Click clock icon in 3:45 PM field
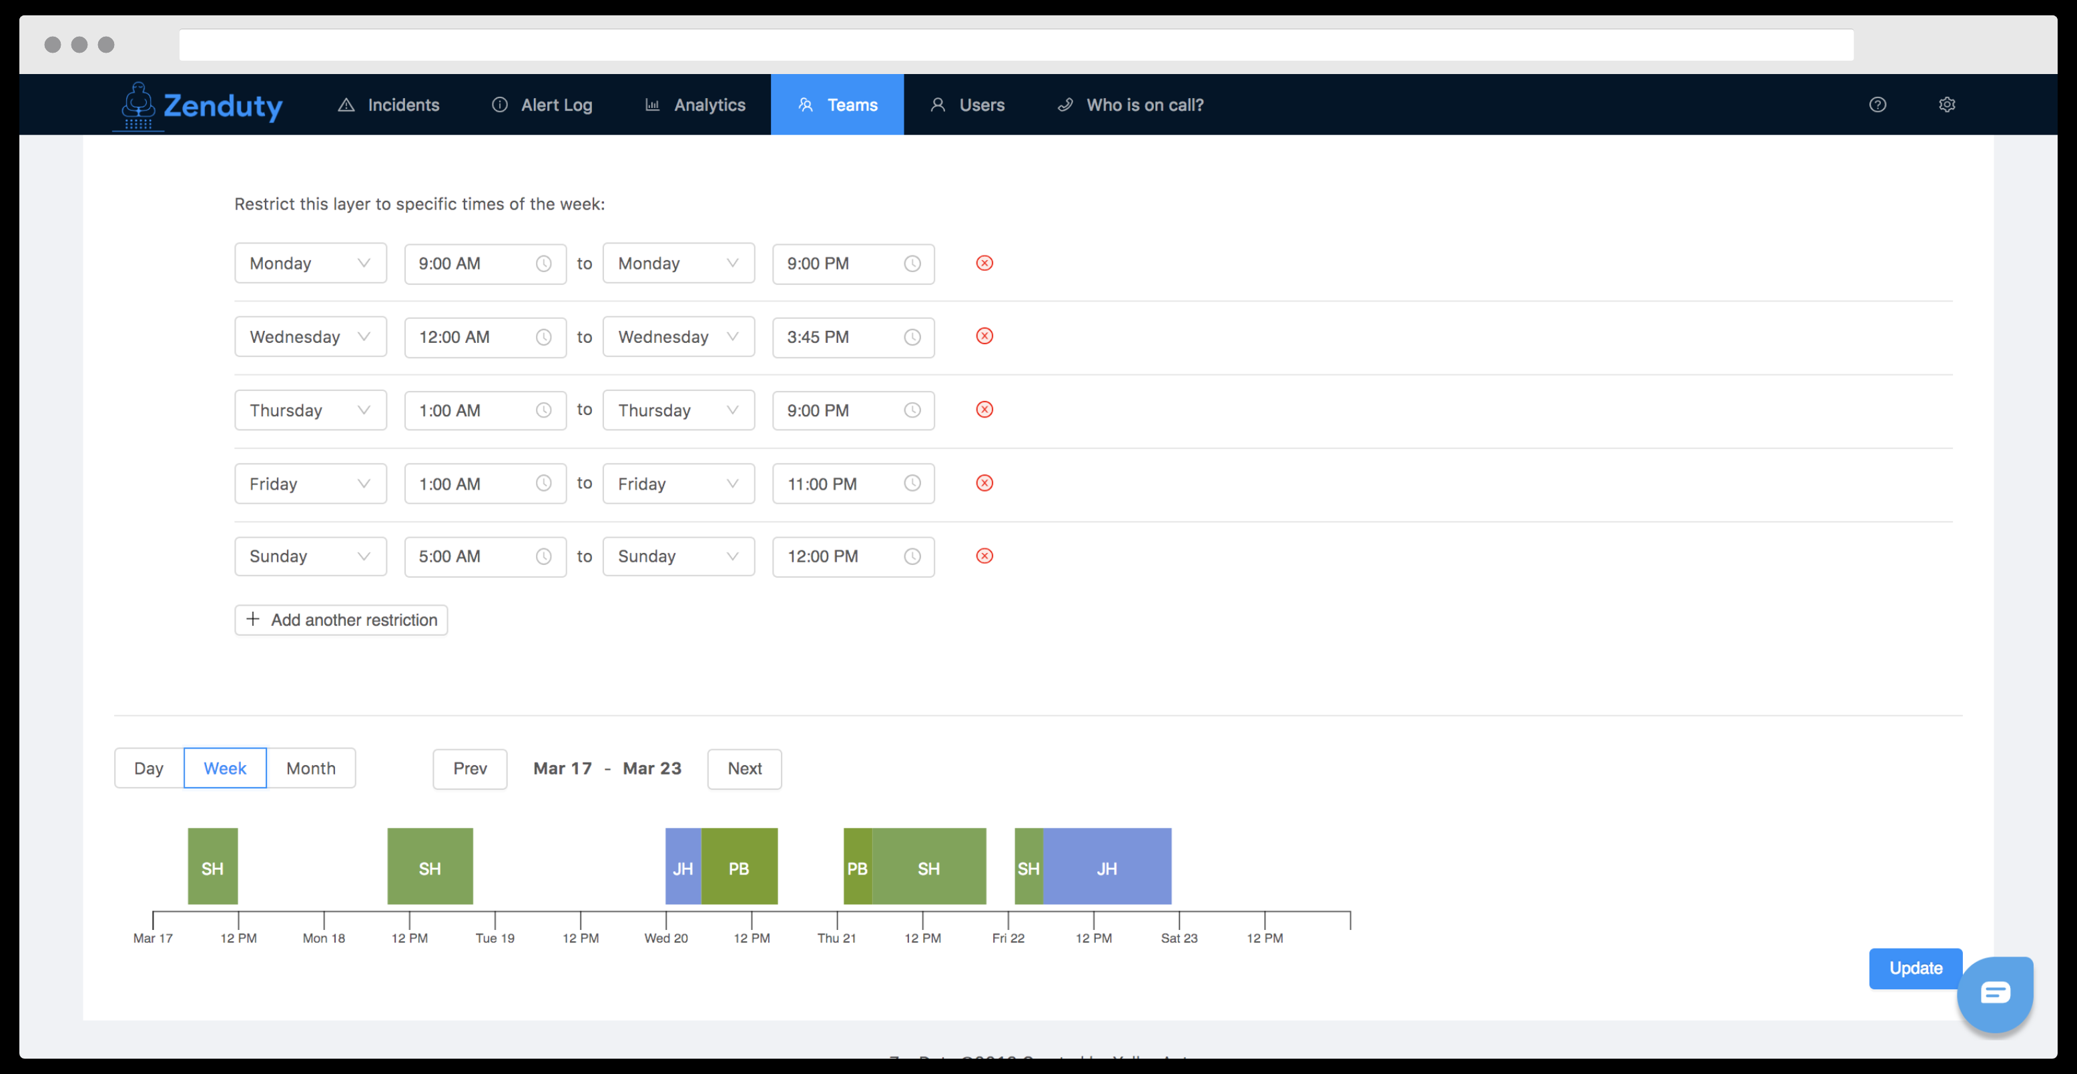This screenshot has height=1074, width=2077. [x=912, y=338]
